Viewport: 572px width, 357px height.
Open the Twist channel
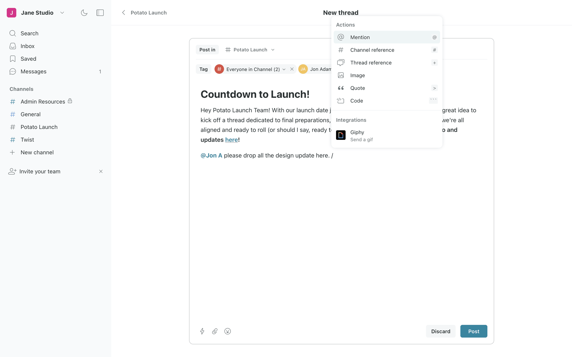(55, 140)
